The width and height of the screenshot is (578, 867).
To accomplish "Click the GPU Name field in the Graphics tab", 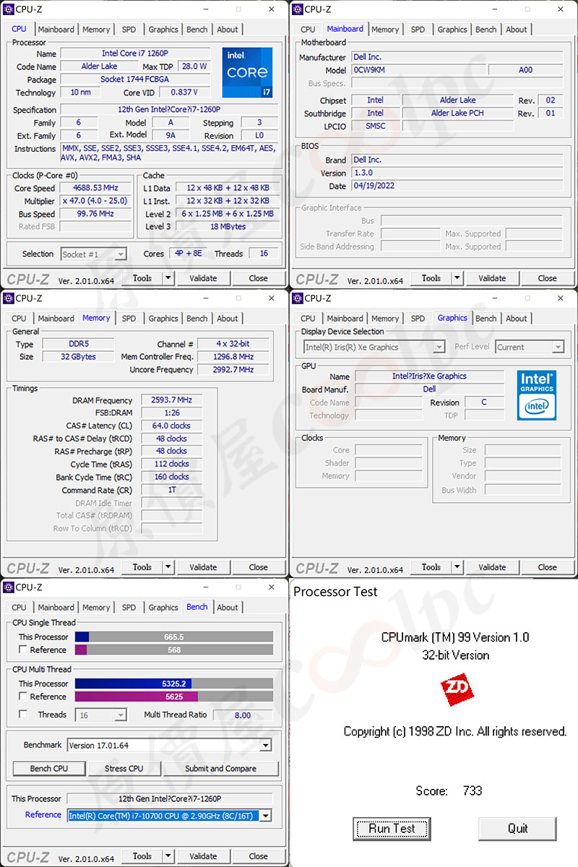I will tap(429, 376).
